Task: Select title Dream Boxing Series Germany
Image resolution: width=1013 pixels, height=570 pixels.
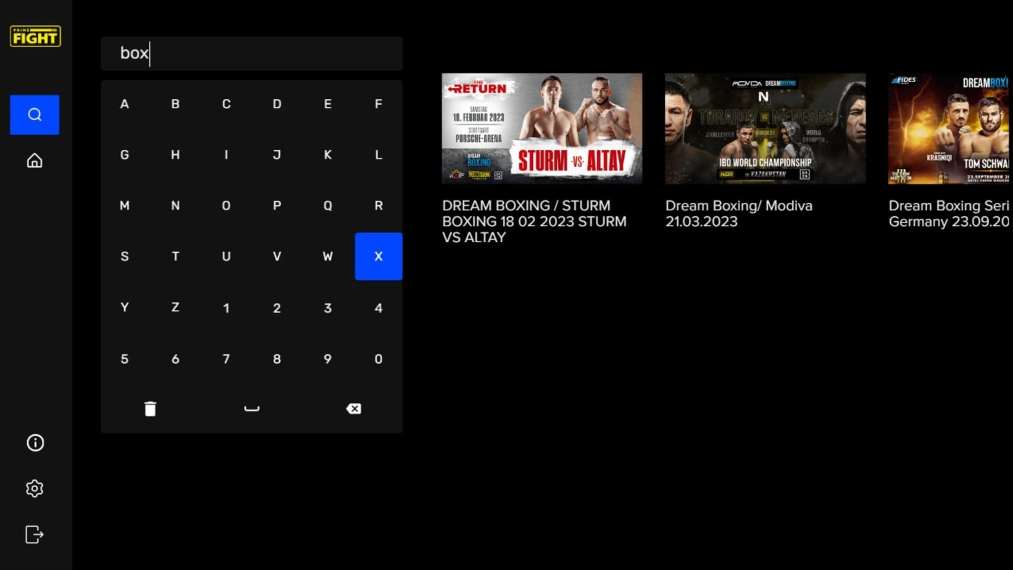Action: click(950, 213)
